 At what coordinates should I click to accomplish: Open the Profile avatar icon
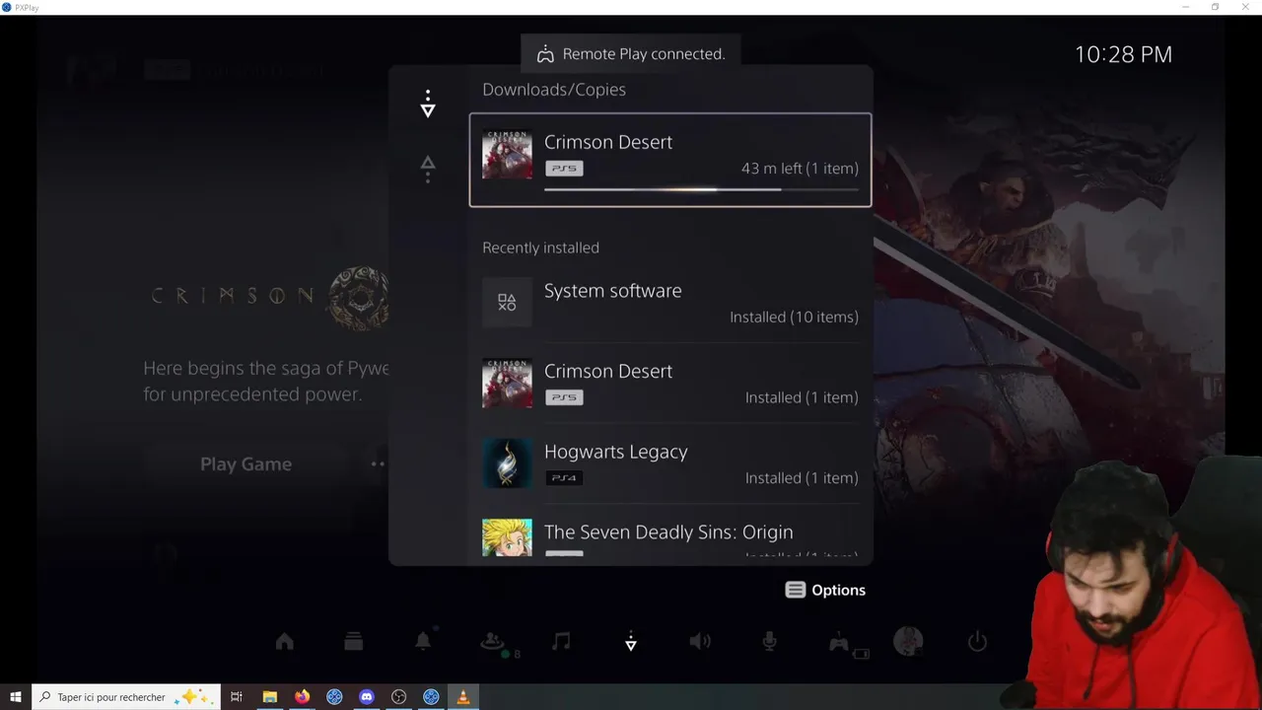(908, 642)
